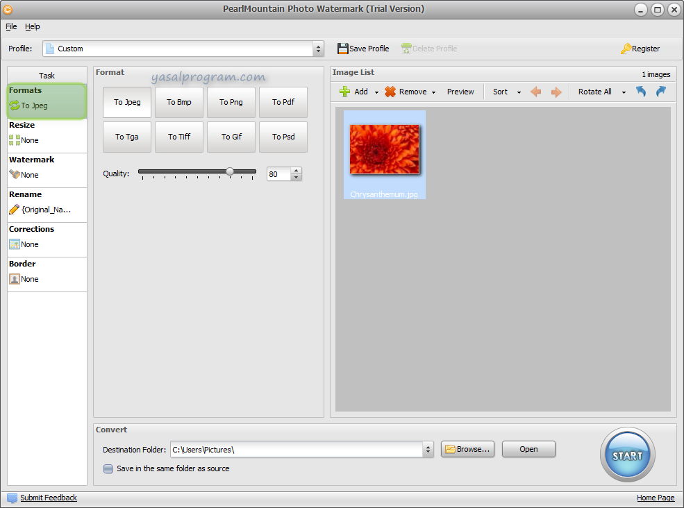Click the green Add plus icon
This screenshot has height=508, width=684.
click(x=344, y=92)
